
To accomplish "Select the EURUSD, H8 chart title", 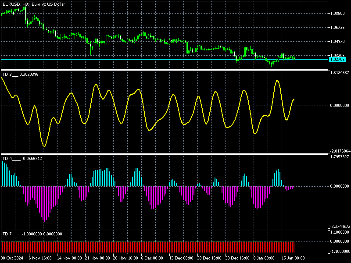I will (34, 4).
